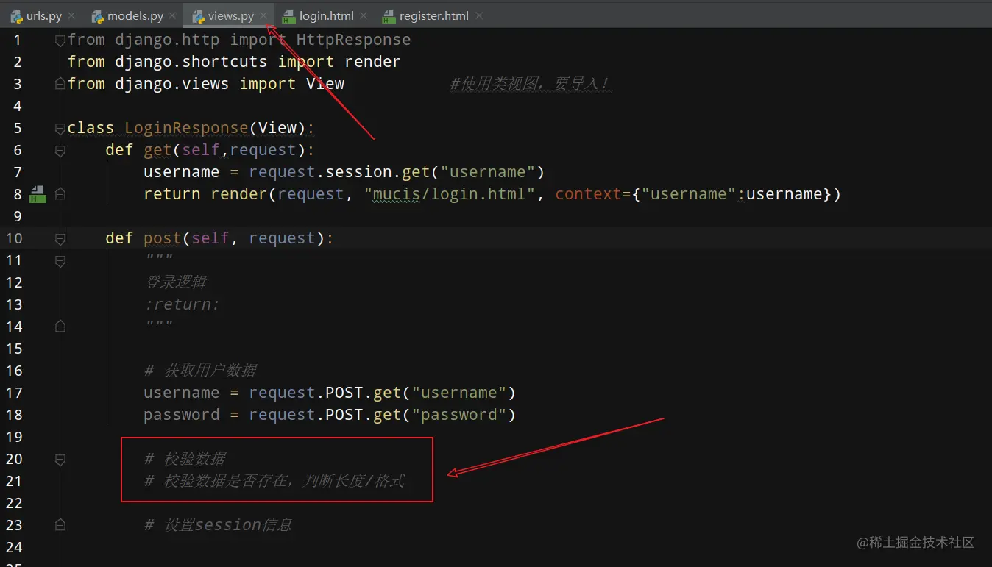
Task: Click the Python file icon on urls.py tab
Action: pos(16,15)
